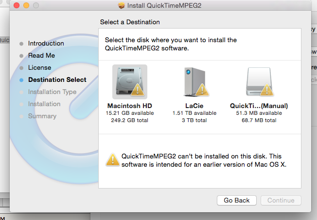
Task: Click the '249.2 GB total' text
Action: tap(130, 120)
